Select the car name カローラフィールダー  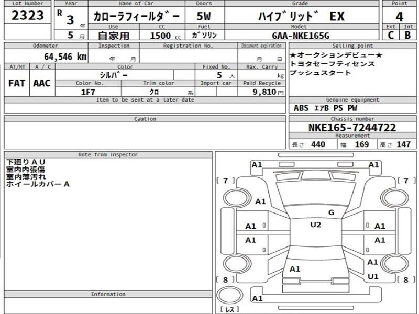[136, 17]
